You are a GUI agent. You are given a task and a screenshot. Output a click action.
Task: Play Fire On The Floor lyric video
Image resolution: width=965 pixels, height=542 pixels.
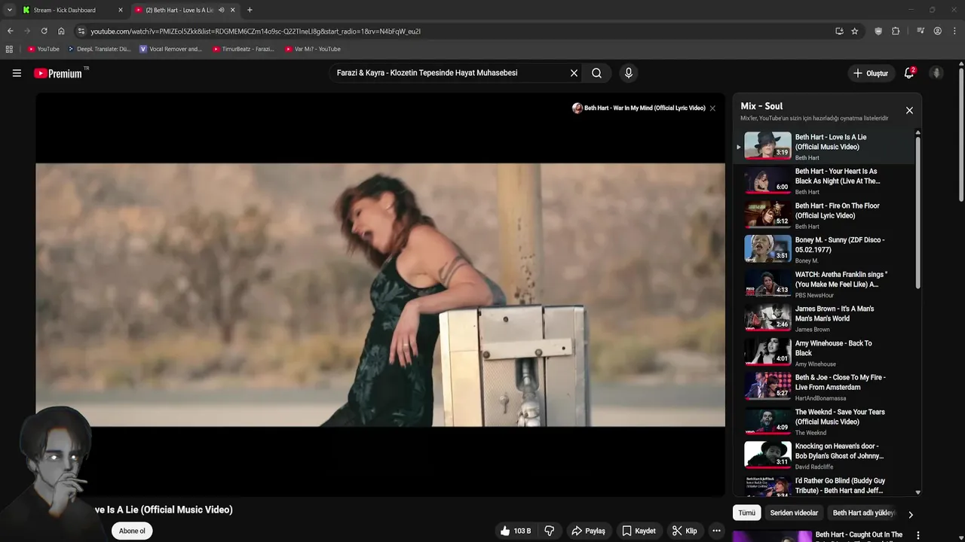[x=824, y=215]
